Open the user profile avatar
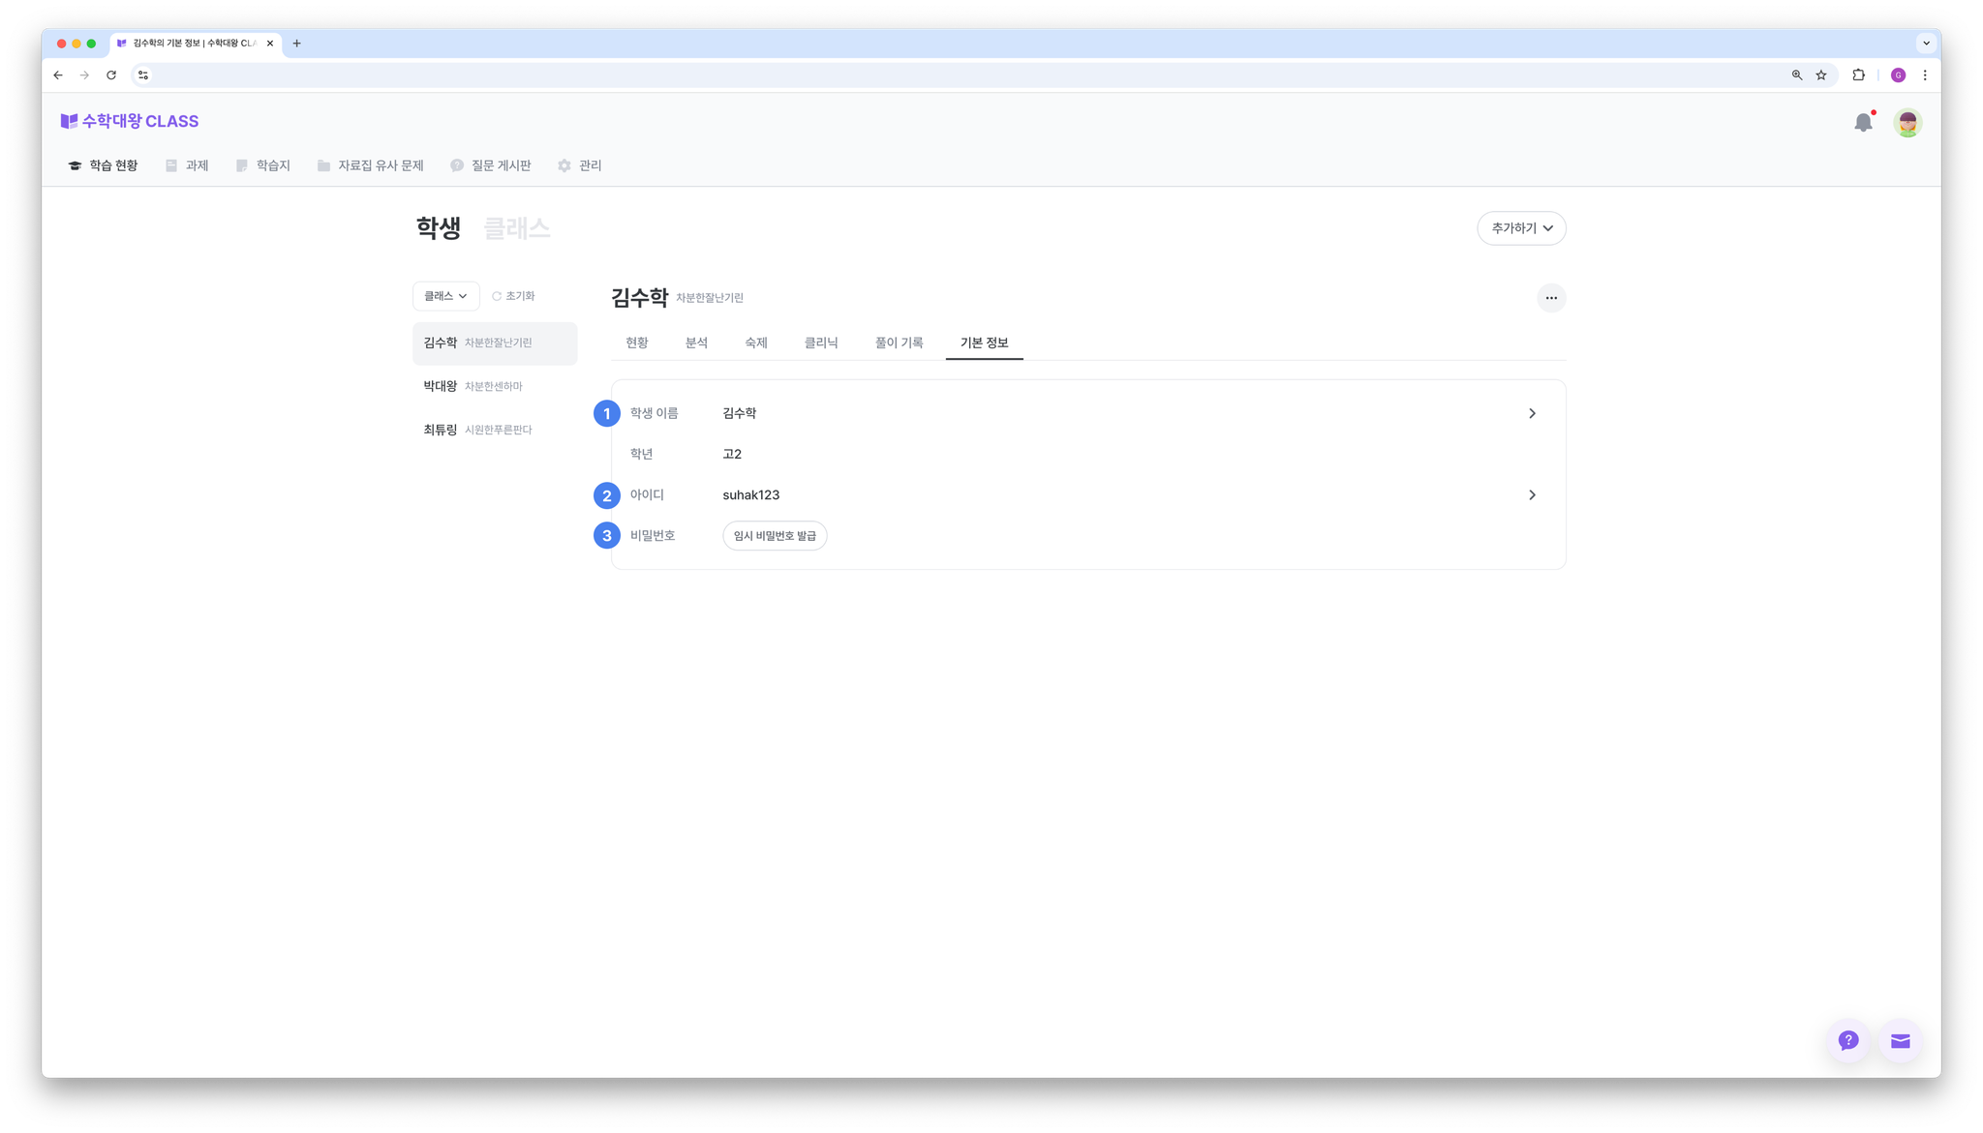This screenshot has width=1983, height=1133. tap(1907, 123)
